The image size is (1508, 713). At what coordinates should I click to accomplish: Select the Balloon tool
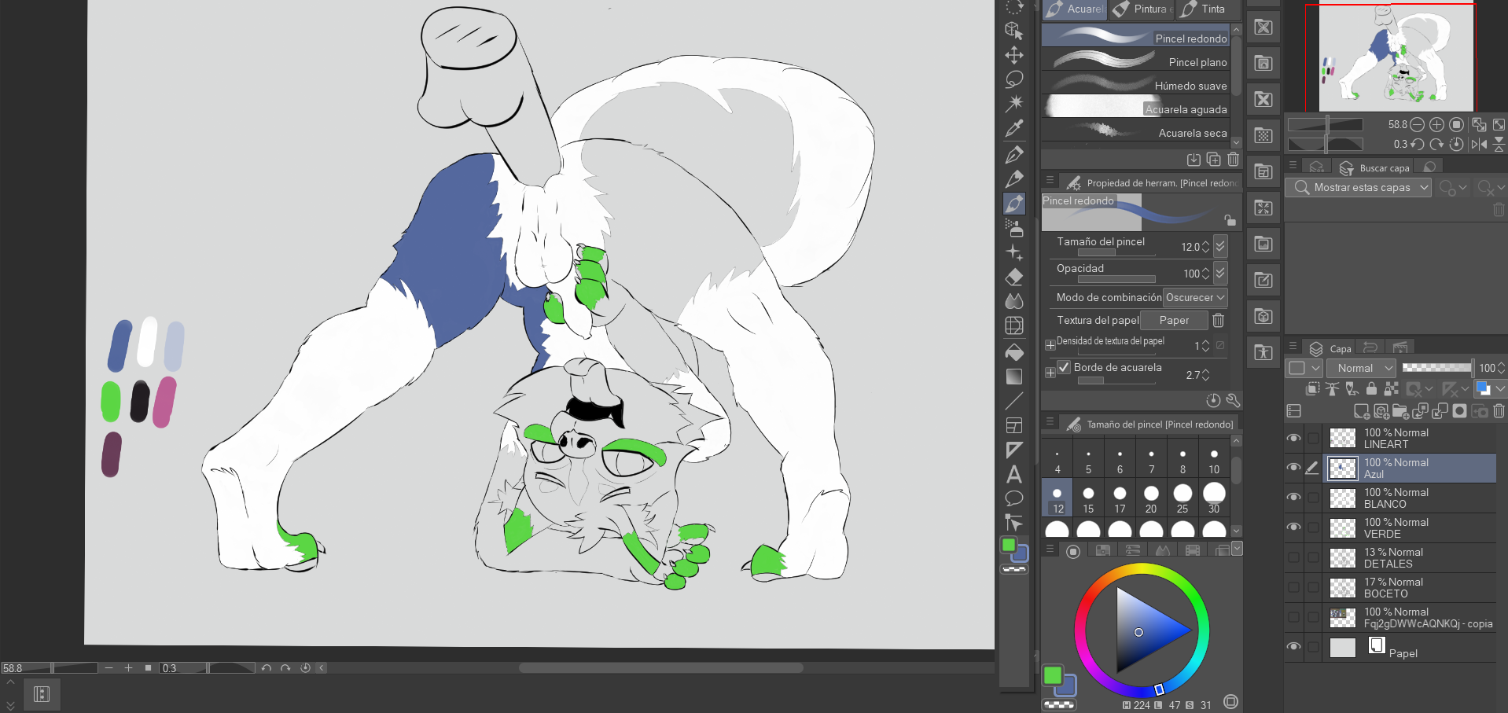click(x=1014, y=498)
